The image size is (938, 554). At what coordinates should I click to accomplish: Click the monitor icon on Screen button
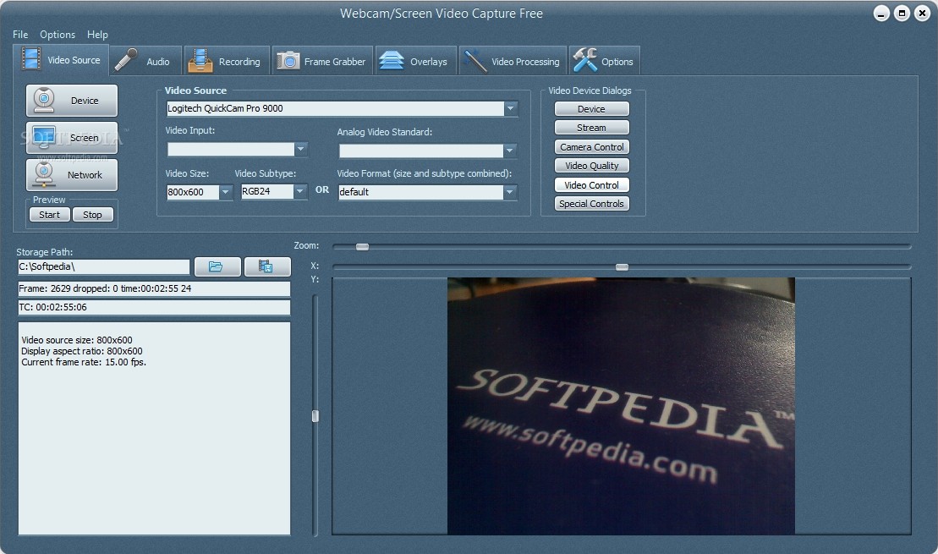click(44, 138)
